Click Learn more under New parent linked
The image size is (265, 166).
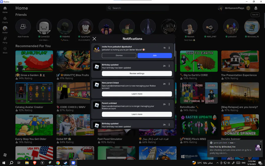pos(137,94)
